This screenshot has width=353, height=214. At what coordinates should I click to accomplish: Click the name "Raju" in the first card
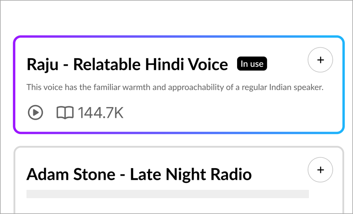43,65
